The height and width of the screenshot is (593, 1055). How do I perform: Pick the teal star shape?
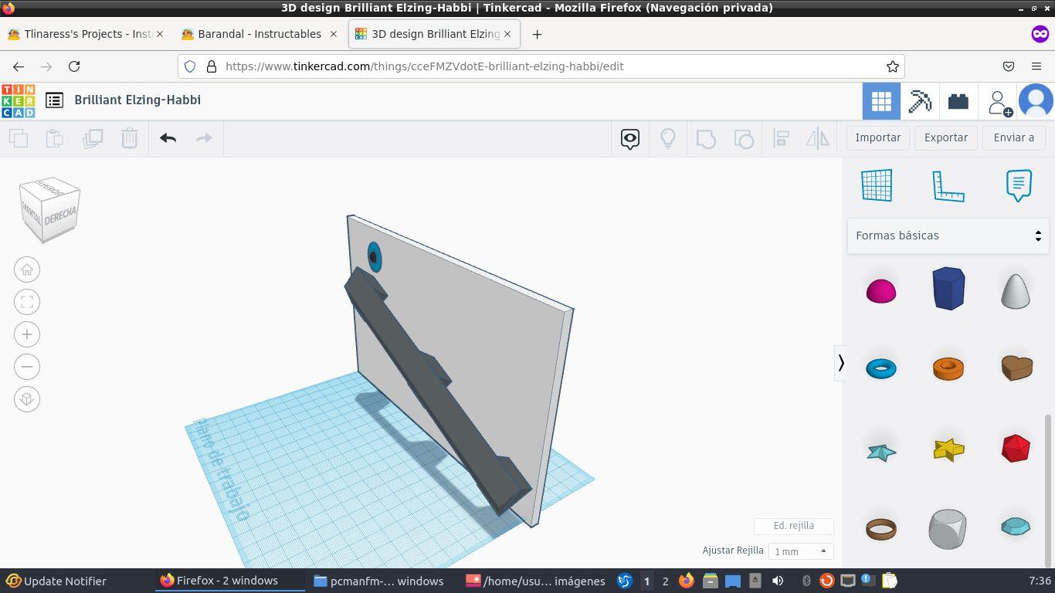pos(881,452)
